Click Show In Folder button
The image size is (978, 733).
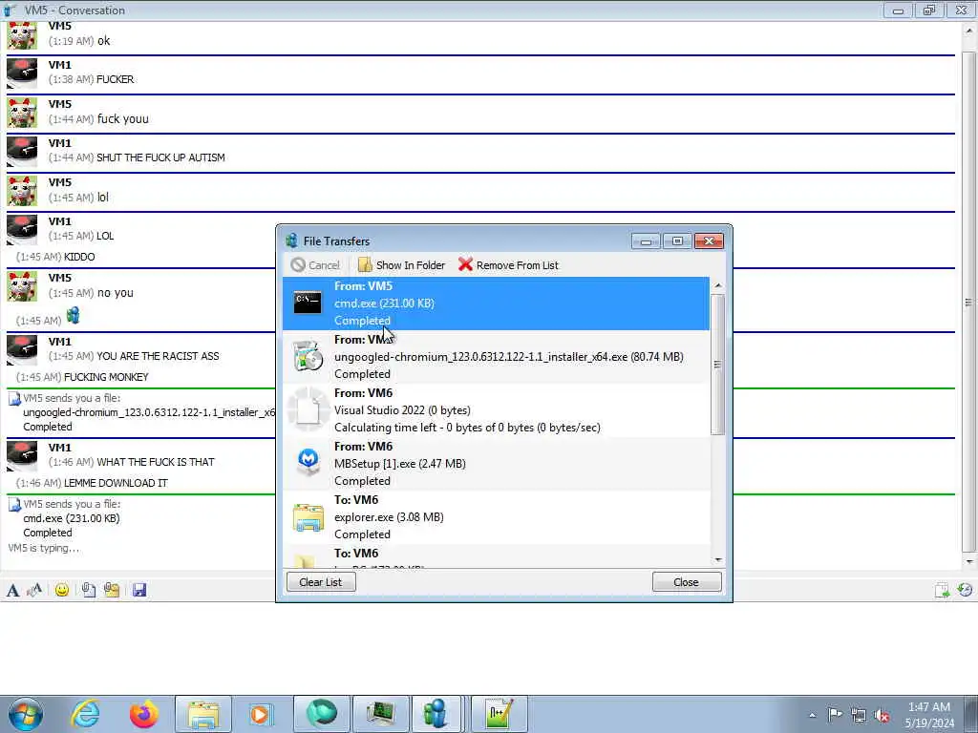[401, 265]
